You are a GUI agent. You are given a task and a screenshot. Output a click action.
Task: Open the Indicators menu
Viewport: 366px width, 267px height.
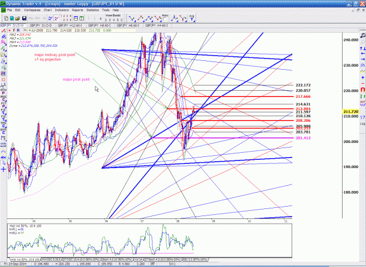point(61,10)
